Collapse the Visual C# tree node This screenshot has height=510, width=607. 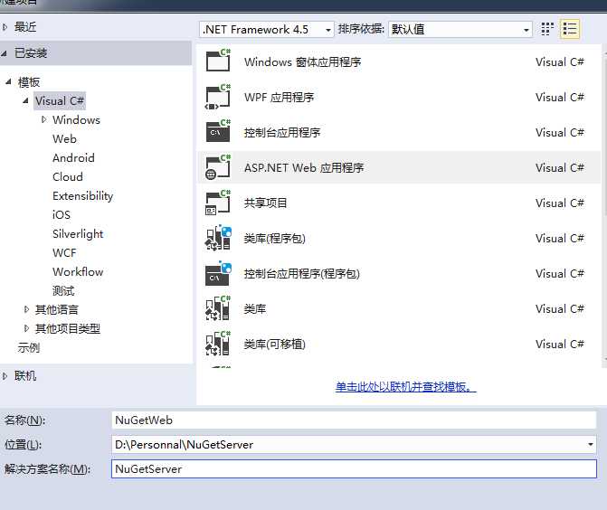[26, 100]
